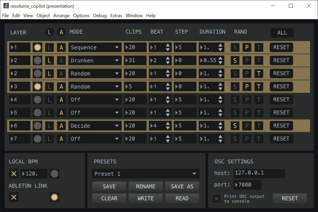Toggle the round indicator in Drunken row
318x212 pixels.
click(38, 60)
